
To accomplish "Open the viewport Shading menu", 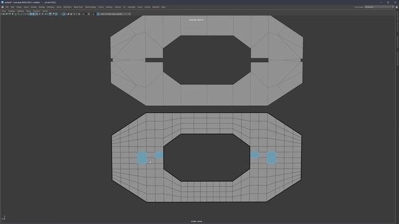I will (11, 11).
